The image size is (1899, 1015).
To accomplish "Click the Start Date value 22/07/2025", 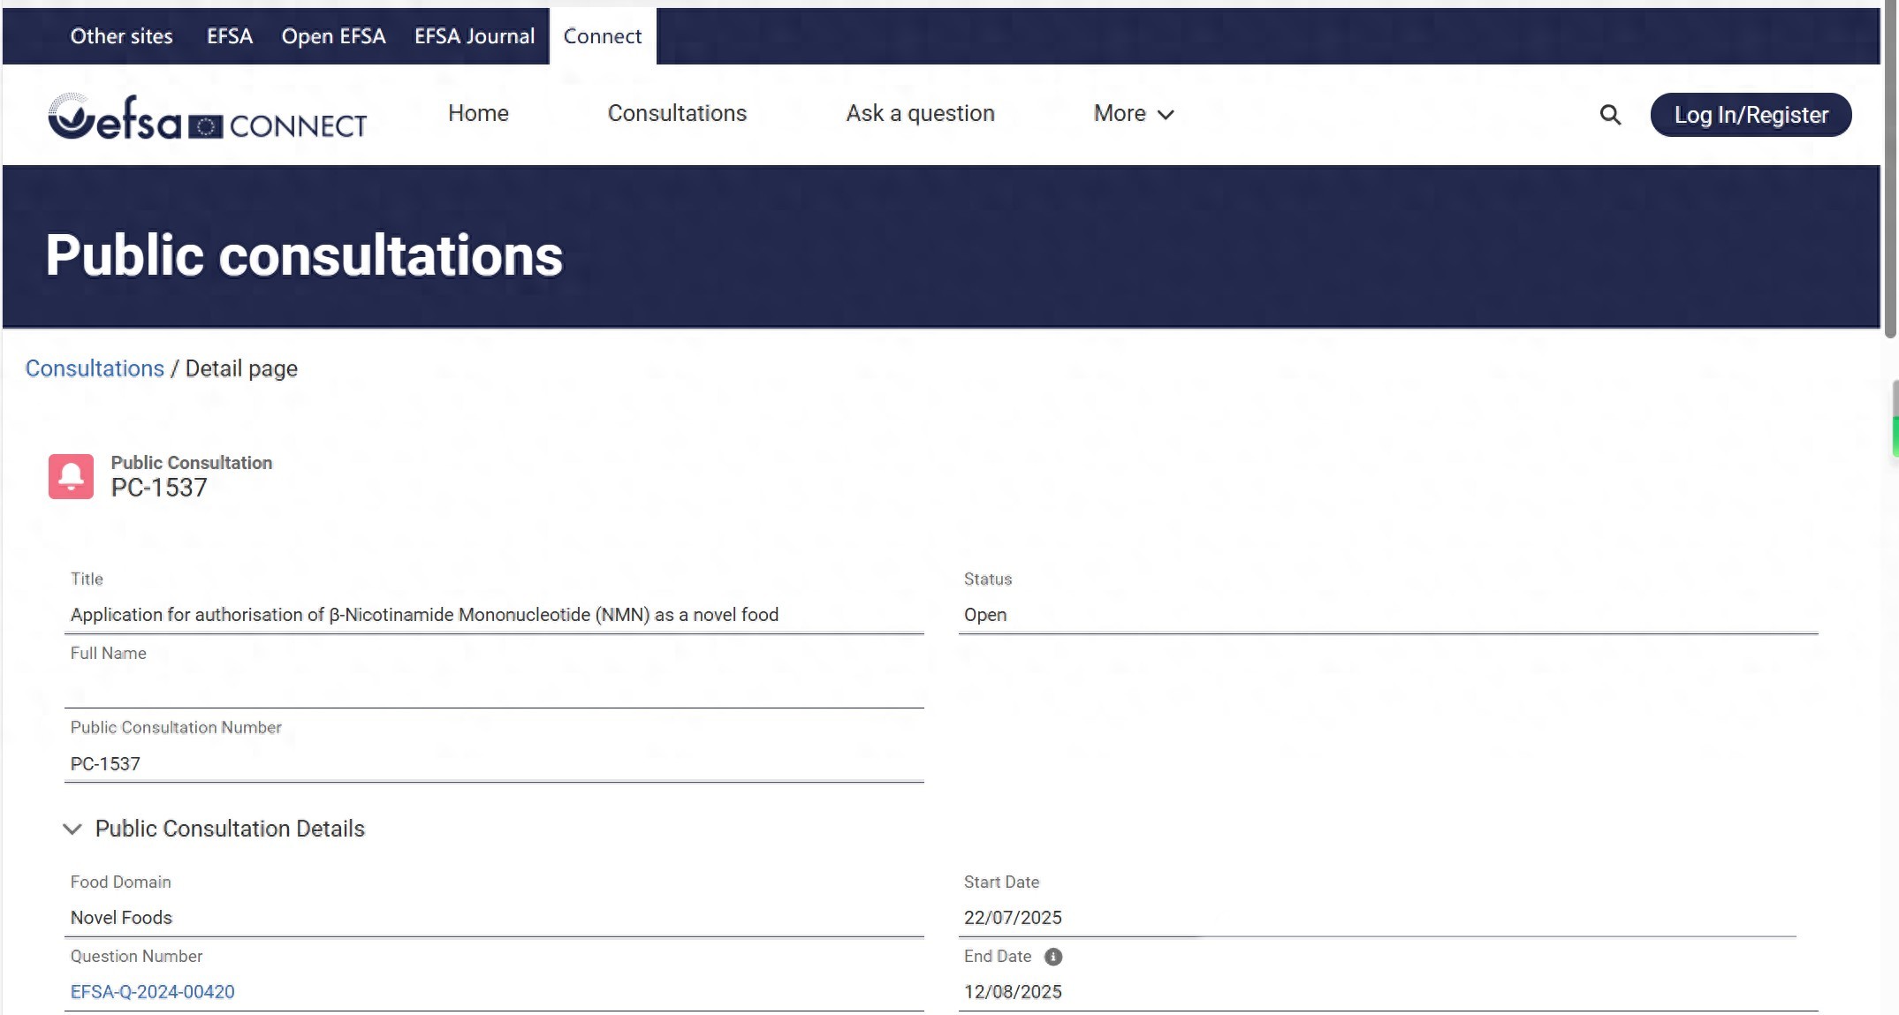I will pyautogui.click(x=1013, y=918).
